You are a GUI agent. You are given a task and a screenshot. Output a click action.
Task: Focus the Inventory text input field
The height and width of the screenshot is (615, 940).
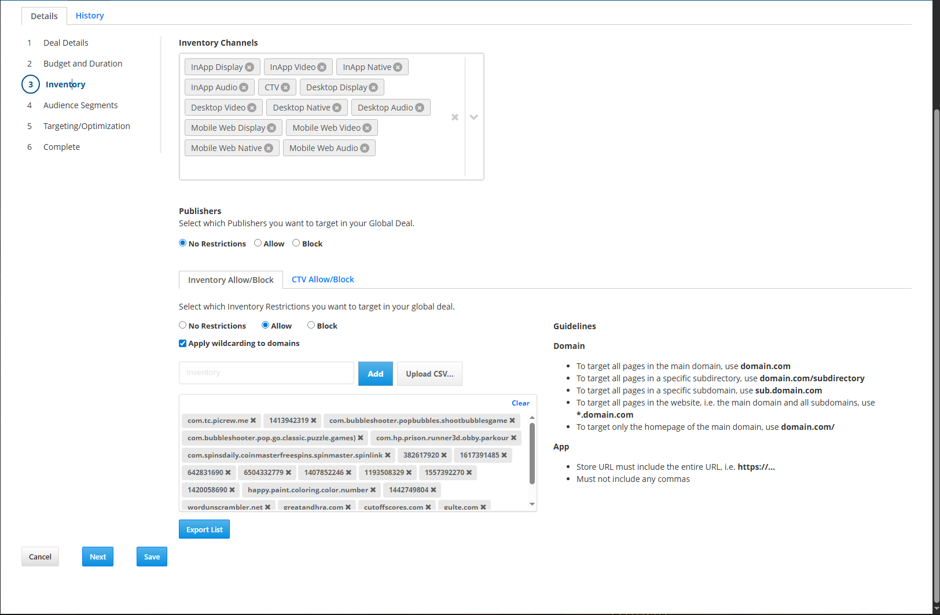(x=266, y=373)
